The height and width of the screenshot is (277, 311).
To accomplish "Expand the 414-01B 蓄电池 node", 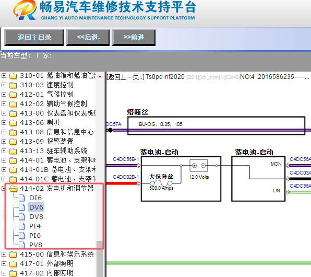I will pos(4,169).
